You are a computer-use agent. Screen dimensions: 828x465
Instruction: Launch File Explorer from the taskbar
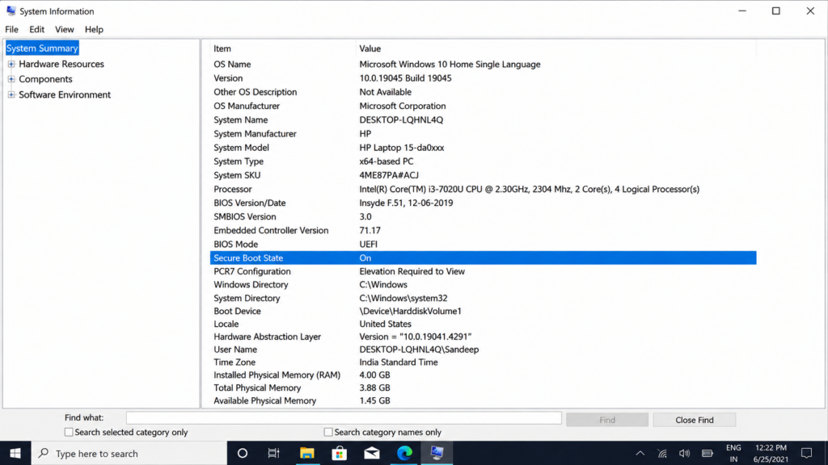pyautogui.click(x=306, y=453)
